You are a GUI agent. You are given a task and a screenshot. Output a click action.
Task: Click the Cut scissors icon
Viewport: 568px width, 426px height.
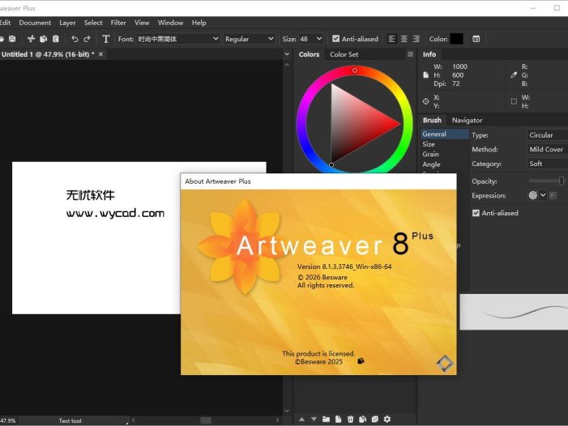[x=31, y=39]
